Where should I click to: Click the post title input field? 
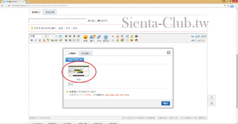(x=58, y=21)
